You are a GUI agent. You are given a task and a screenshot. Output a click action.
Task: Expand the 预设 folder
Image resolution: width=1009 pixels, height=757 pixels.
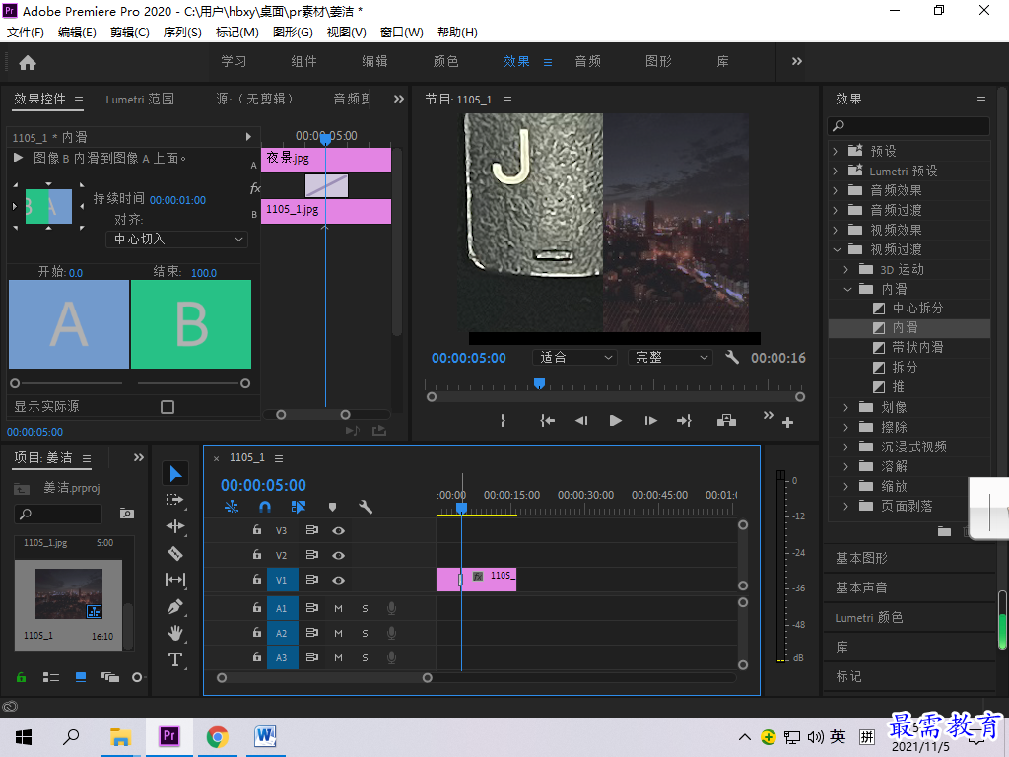(x=836, y=151)
